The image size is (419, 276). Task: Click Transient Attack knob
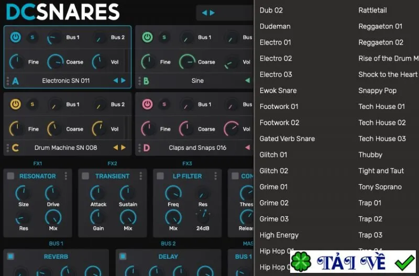[98, 193]
